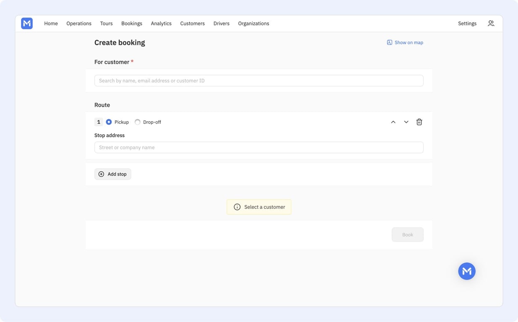Click the stop number 1 badge

coord(99,122)
